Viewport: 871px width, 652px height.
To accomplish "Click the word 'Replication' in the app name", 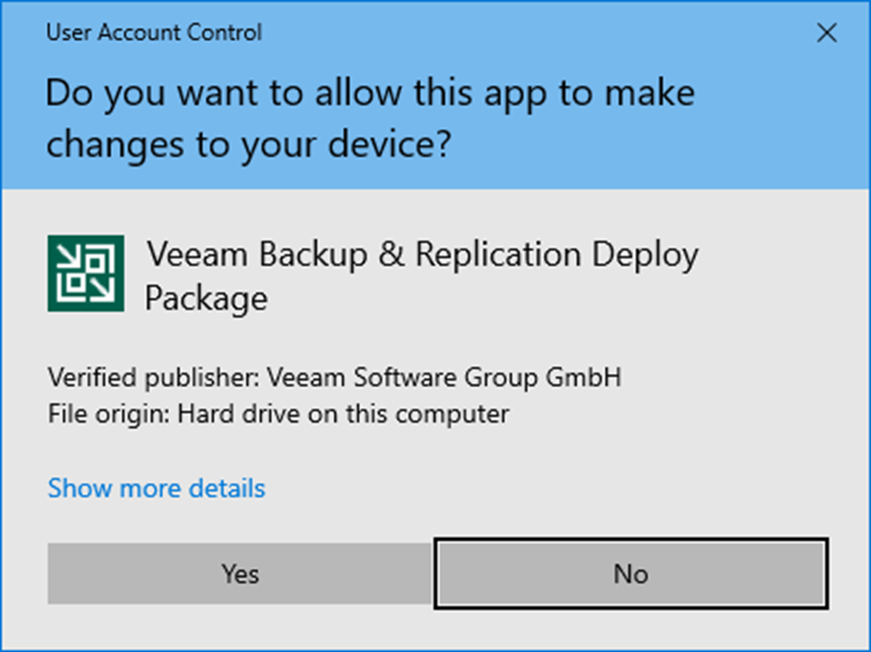I will (498, 255).
